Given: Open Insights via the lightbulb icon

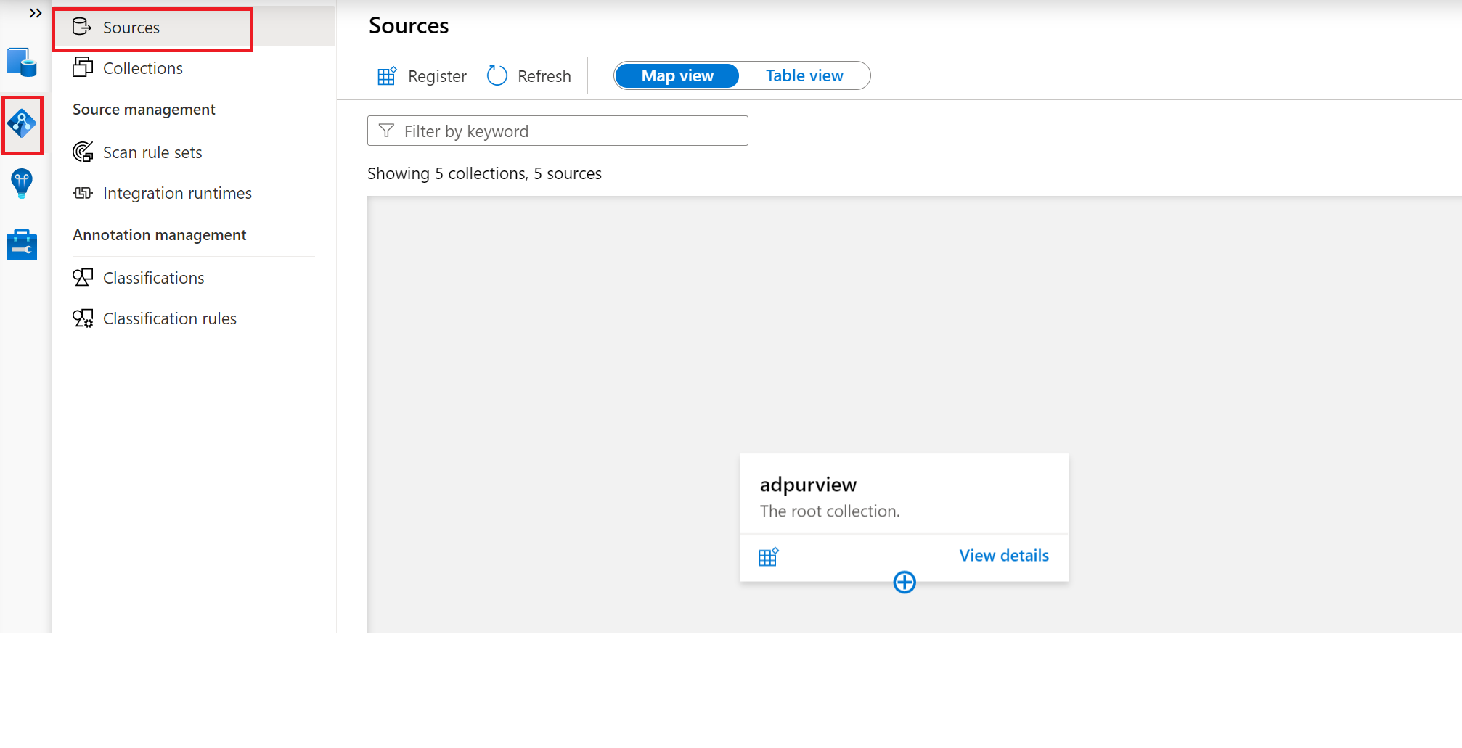Looking at the screenshot, I should pyautogui.click(x=22, y=184).
